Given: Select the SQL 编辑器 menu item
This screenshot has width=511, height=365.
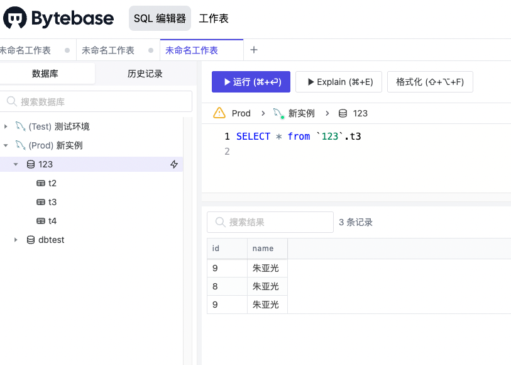Looking at the screenshot, I should pos(160,18).
